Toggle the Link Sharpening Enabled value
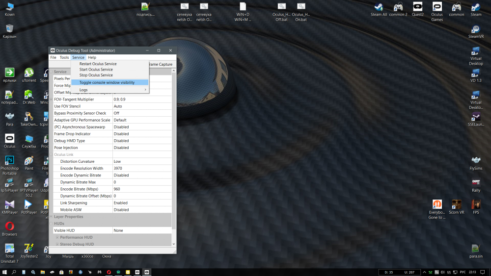The width and height of the screenshot is (491, 276). (x=141, y=203)
